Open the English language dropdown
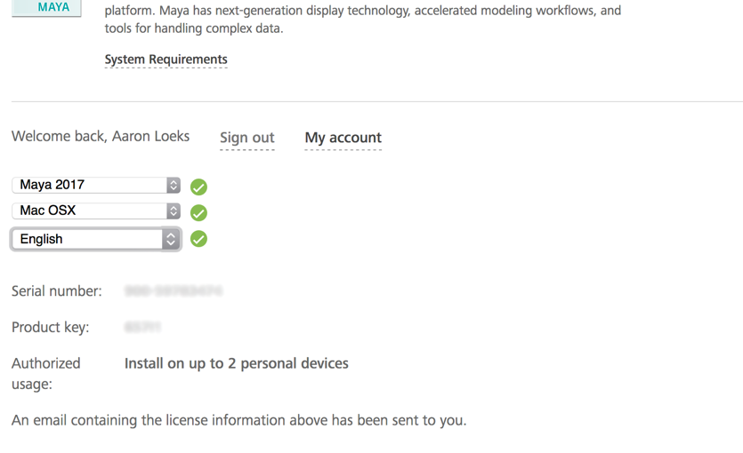This screenshot has height=453, width=743. (x=96, y=239)
